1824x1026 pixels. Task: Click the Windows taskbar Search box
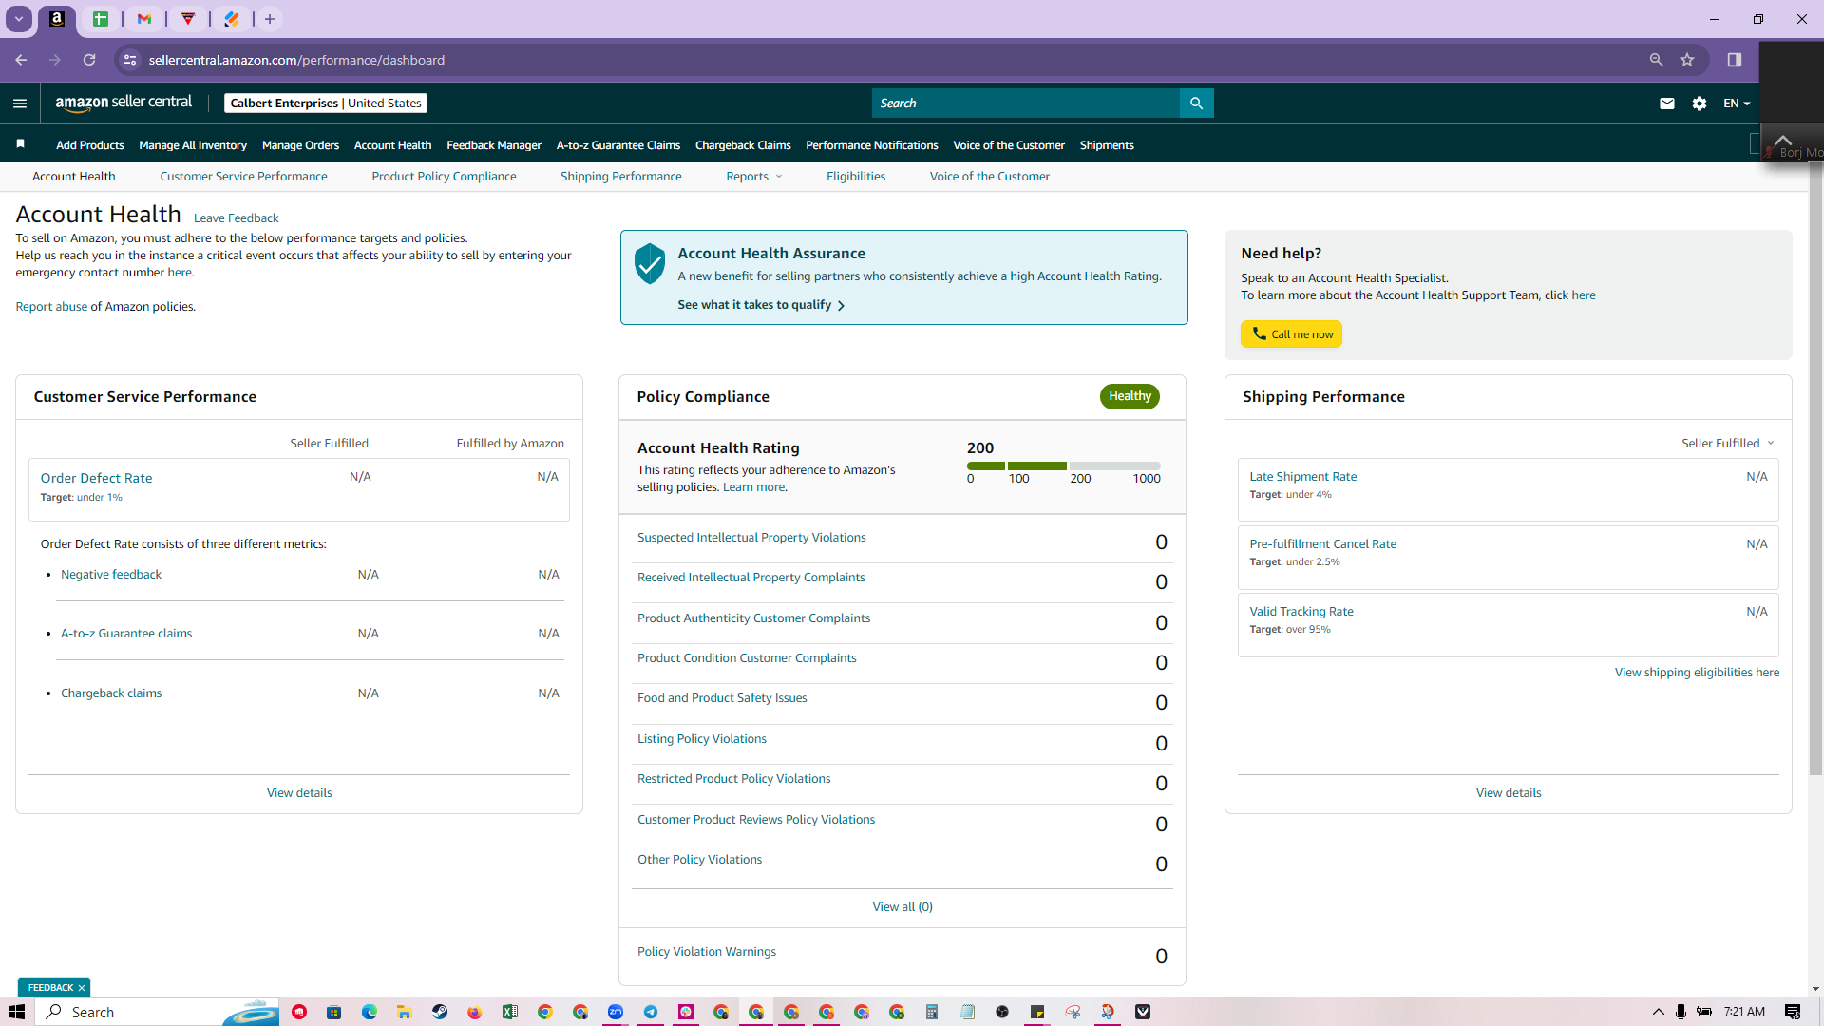(x=158, y=1012)
